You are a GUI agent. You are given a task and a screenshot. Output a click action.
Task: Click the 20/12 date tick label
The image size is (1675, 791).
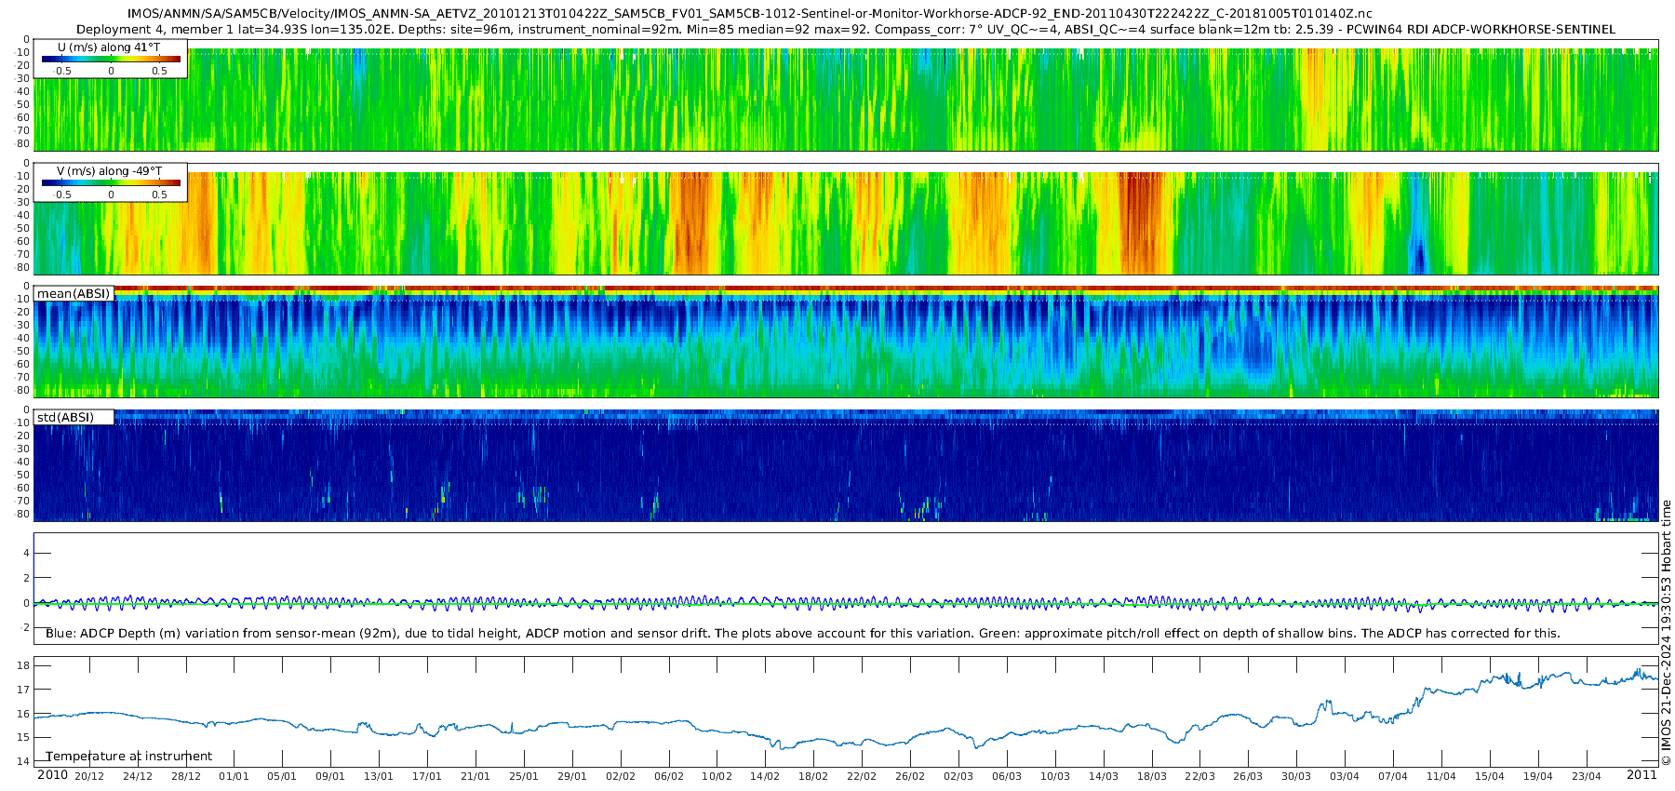(x=89, y=777)
